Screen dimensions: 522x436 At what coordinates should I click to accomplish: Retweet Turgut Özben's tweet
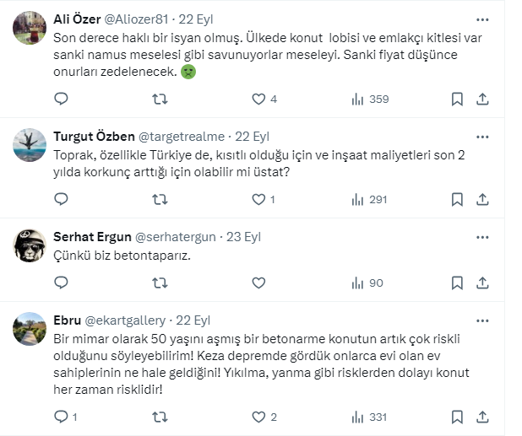point(159,199)
